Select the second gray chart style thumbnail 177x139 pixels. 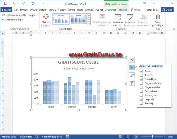click(79, 19)
